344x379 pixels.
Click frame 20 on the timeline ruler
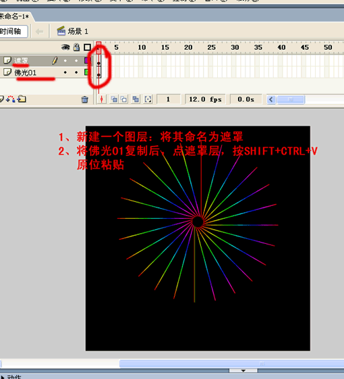tap(188, 47)
